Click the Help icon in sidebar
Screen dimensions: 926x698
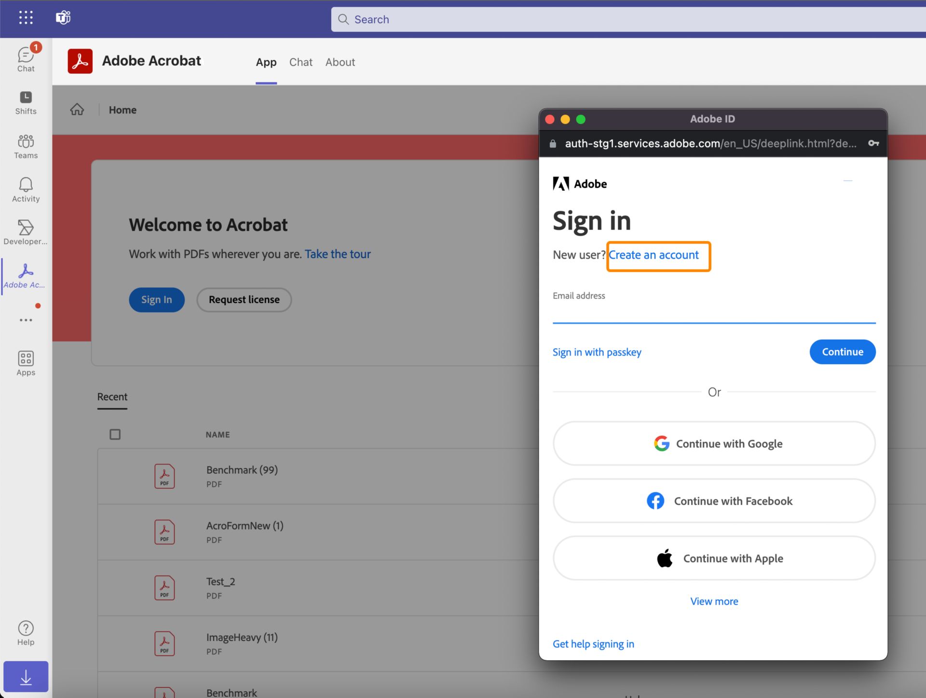(25, 629)
